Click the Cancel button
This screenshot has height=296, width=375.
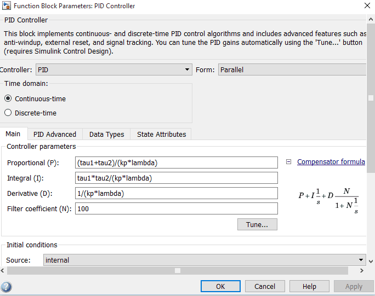[265, 287]
